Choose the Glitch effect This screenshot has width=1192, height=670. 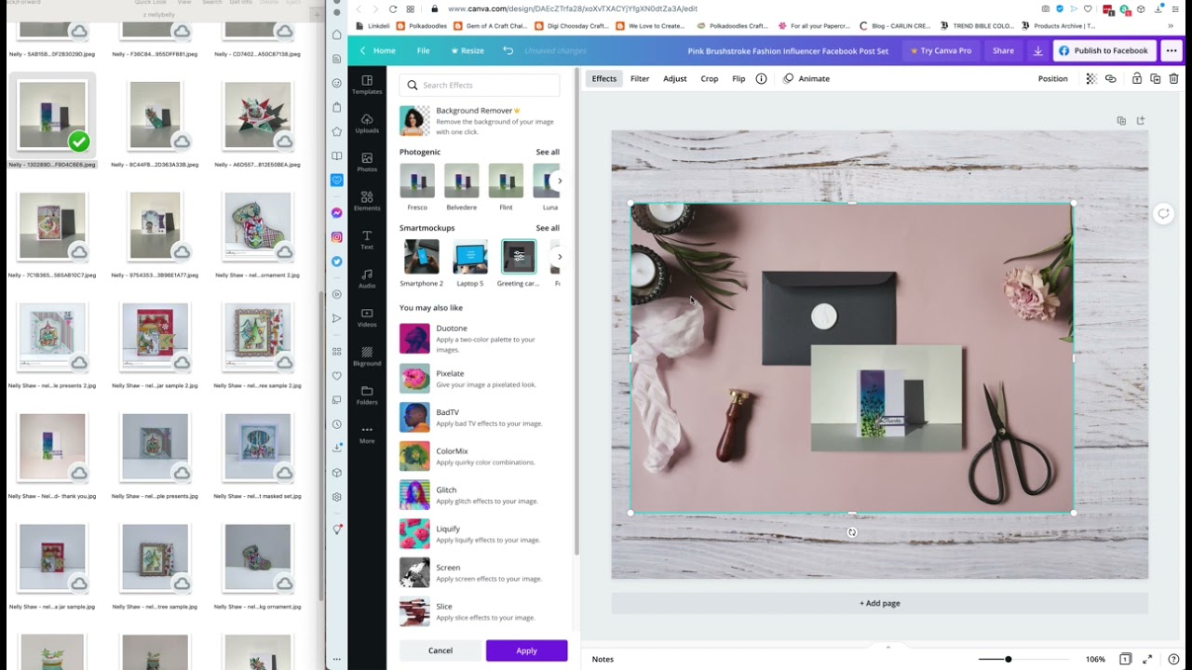480,495
